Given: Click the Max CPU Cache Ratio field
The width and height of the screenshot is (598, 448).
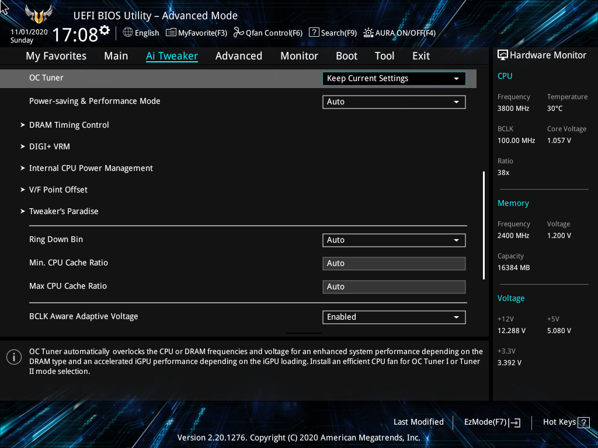Looking at the screenshot, I should [x=394, y=286].
